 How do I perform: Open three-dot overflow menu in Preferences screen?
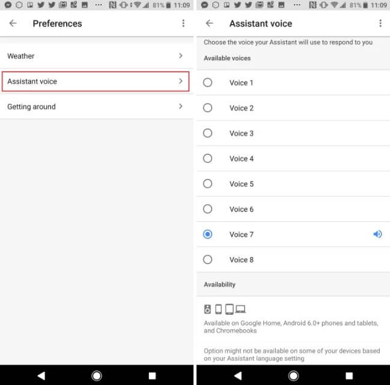tap(183, 23)
